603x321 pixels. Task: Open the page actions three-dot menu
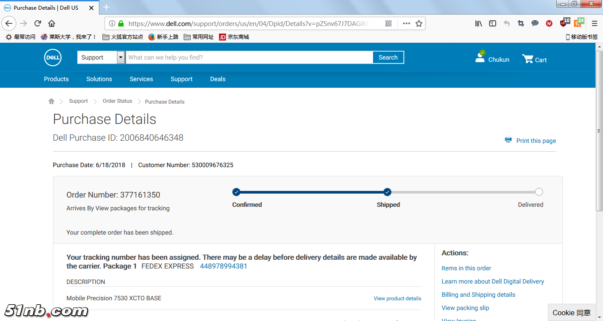(406, 23)
